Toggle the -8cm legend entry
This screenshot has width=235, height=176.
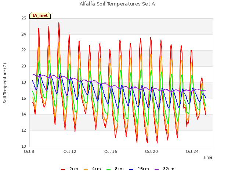click(x=115, y=169)
